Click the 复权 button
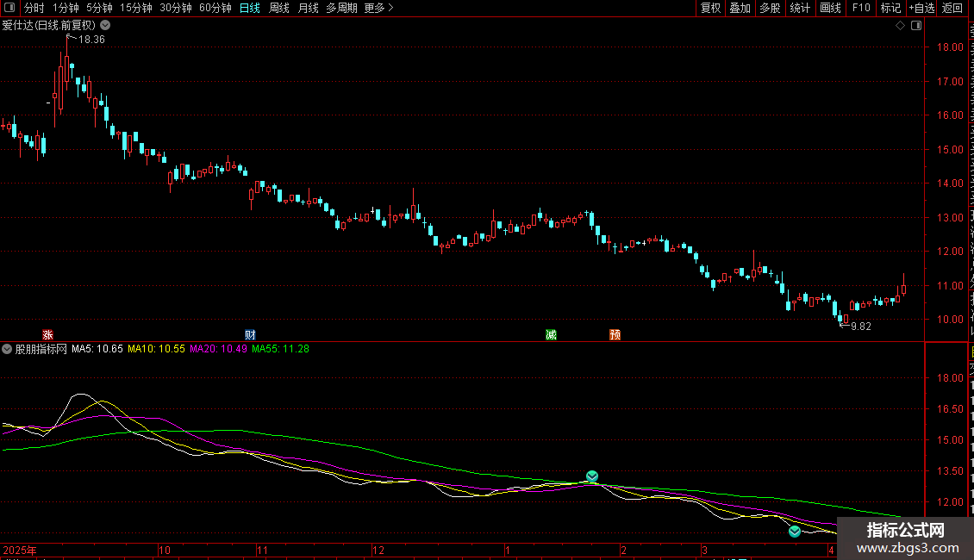Viewport: 974px width, 560px height. coord(710,8)
